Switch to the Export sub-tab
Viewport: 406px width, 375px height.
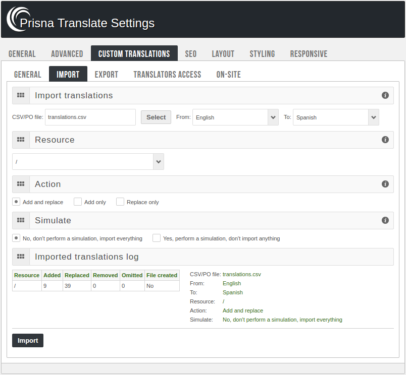pyautogui.click(x=107, y=75)
